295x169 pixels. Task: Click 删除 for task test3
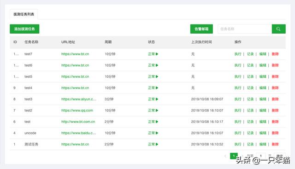pos(275,99)
